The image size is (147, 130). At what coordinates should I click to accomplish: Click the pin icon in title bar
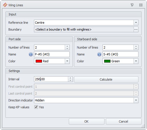point(132,5)
